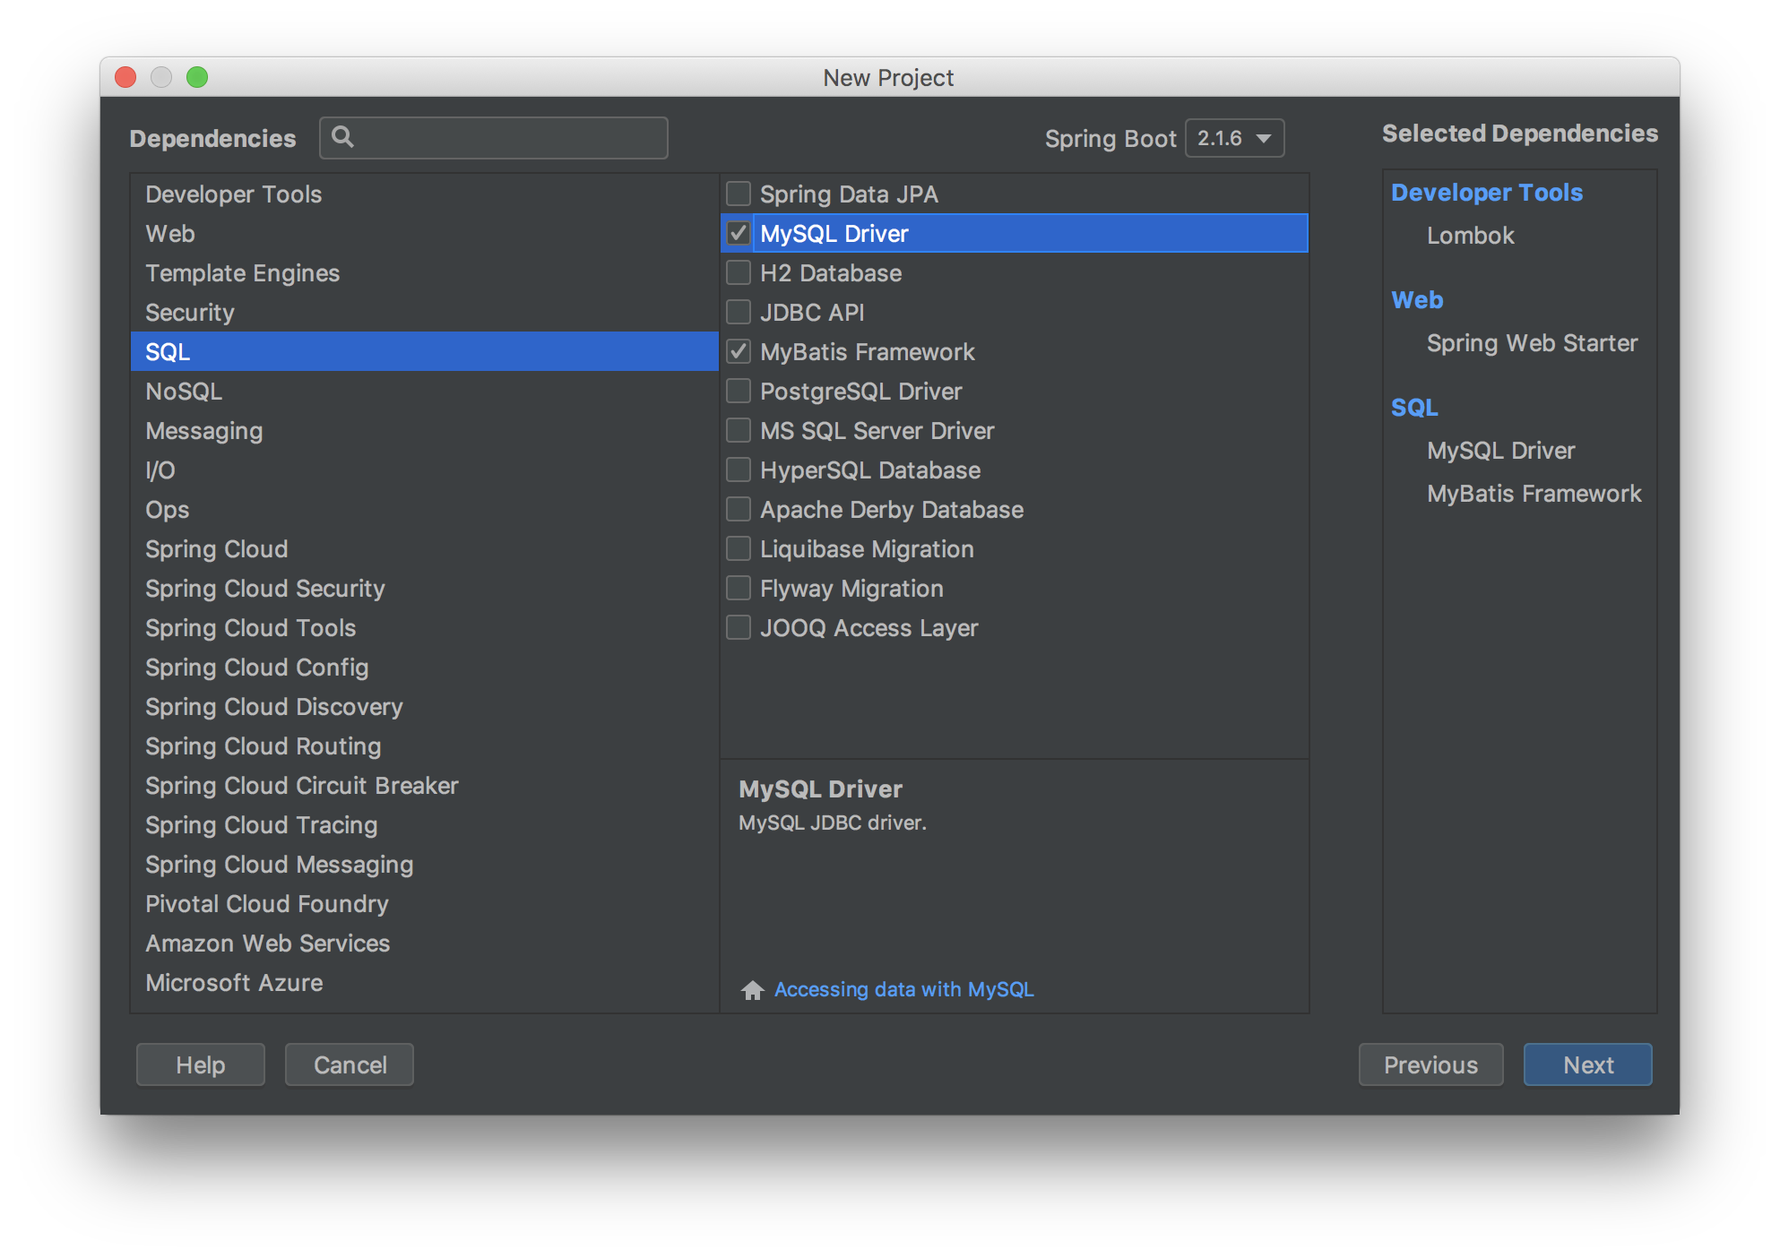This screenshot has width=1780, height=1258.
Task: Focus the dependencies search field
Action: (494, 137)
